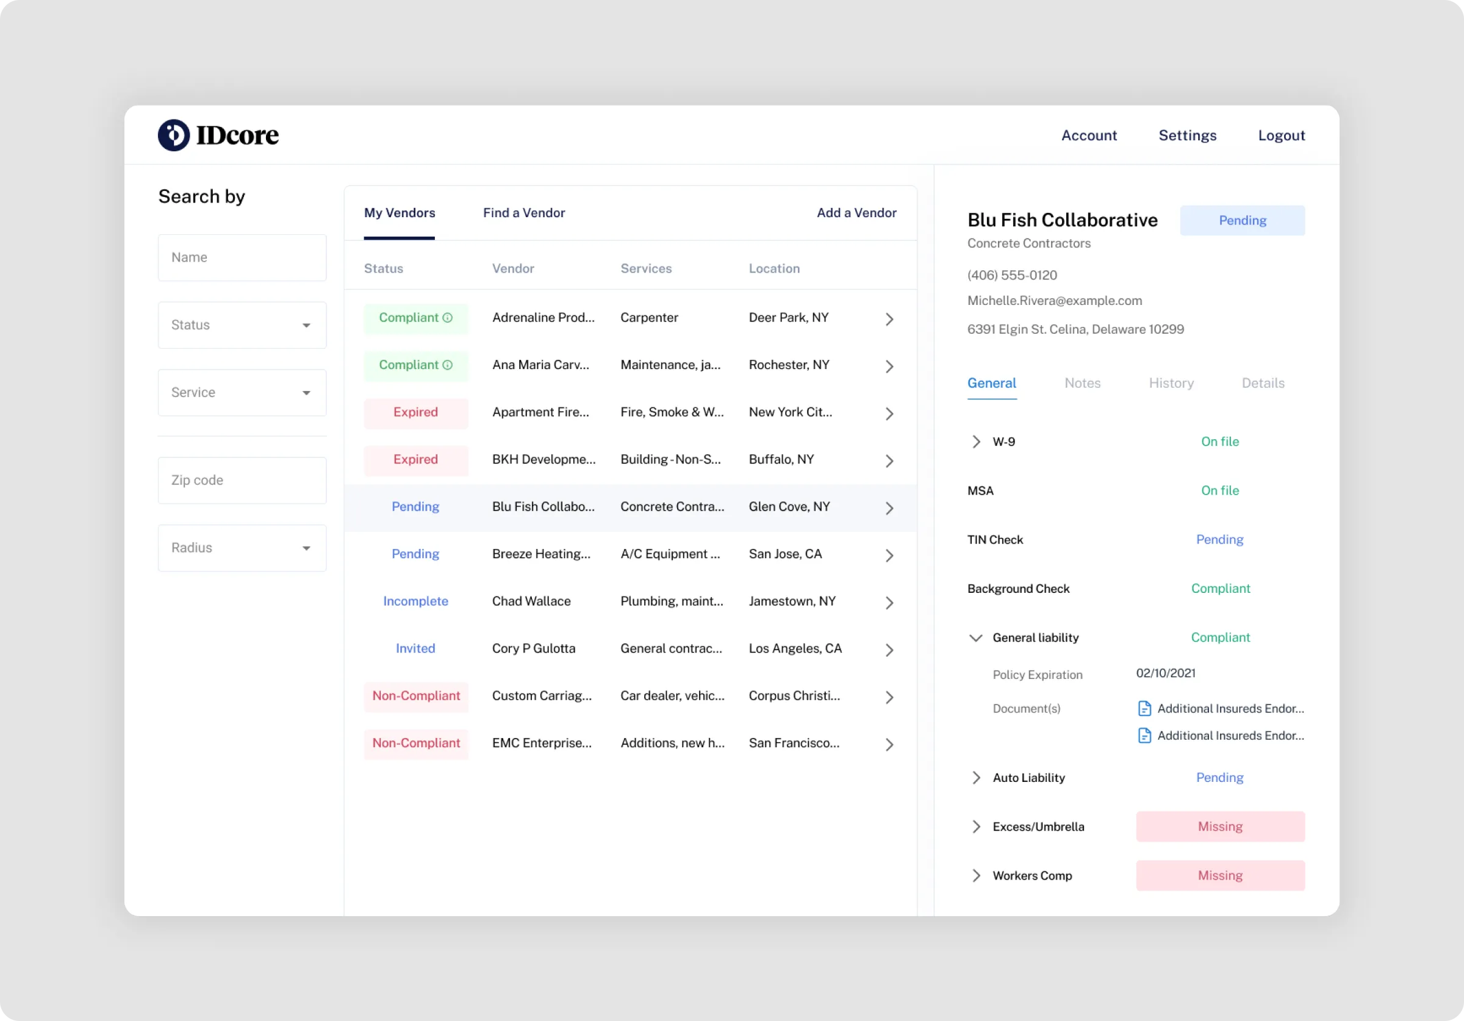Expand the W-9 section
The image size is (1464, 1021).
pyautogui.click(x=975, y=442)
